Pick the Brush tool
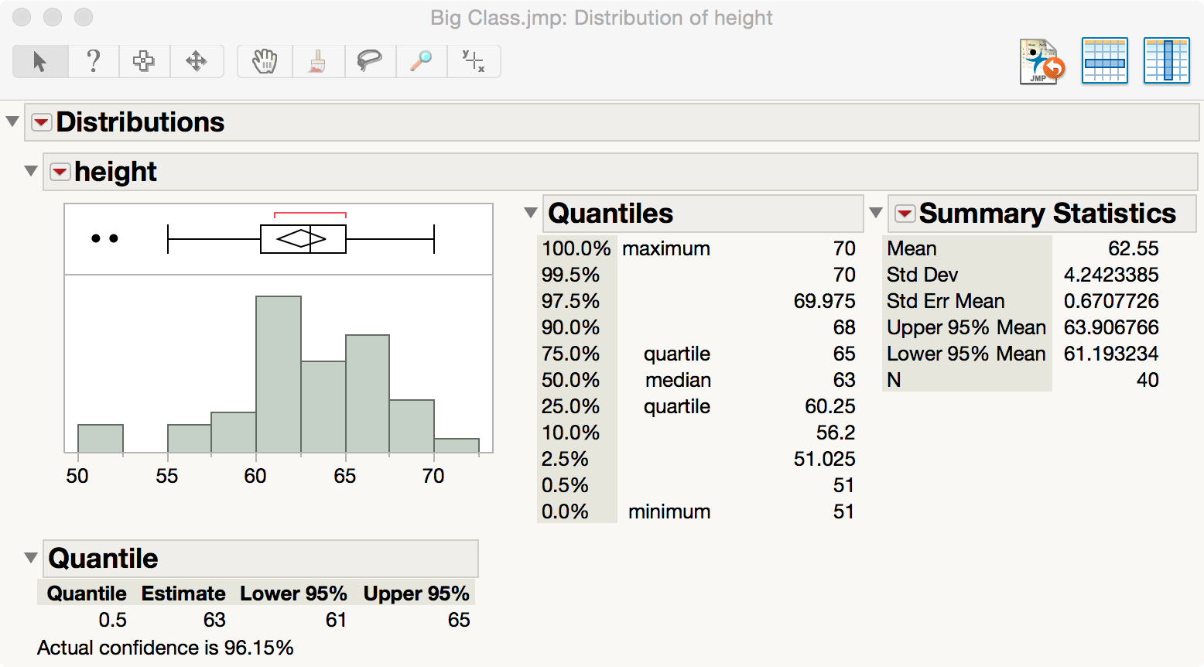The height and width of the screenshot is (667, 1204). [x=318, y=61]
